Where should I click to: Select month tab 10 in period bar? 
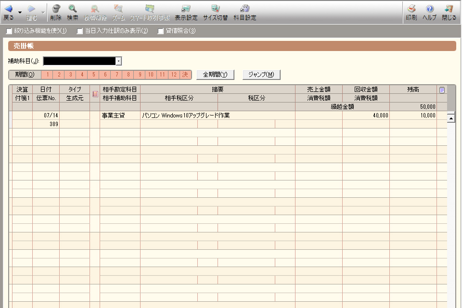coord(151,75)
